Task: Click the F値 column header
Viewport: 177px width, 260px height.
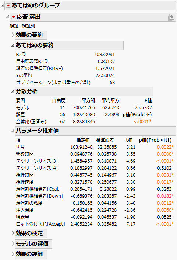Action: click(148, 100)
